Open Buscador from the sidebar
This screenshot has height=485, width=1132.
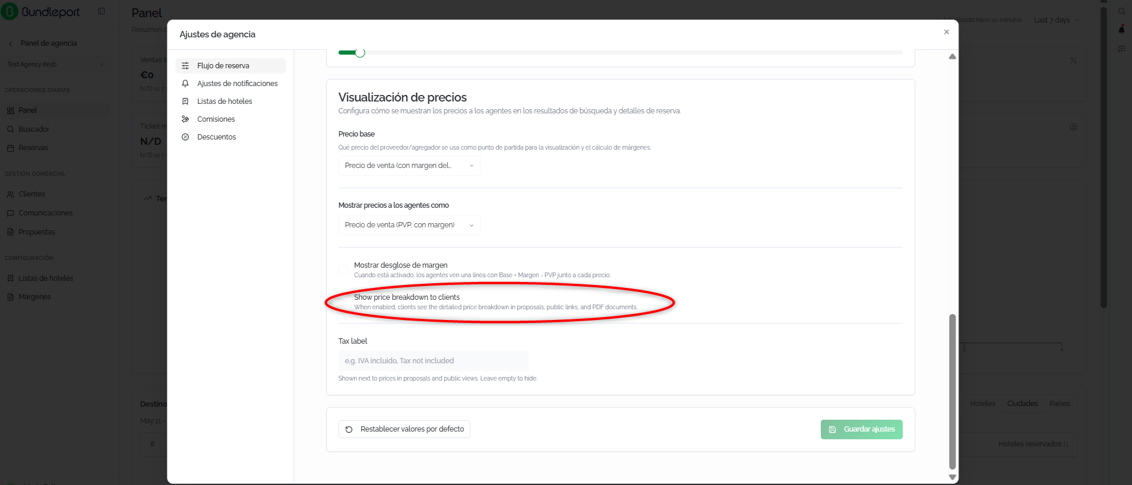coord(55,129)
